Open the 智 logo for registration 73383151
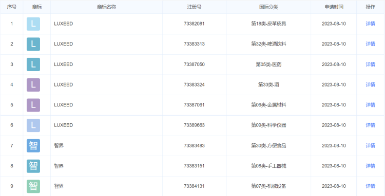 (33, 166)
